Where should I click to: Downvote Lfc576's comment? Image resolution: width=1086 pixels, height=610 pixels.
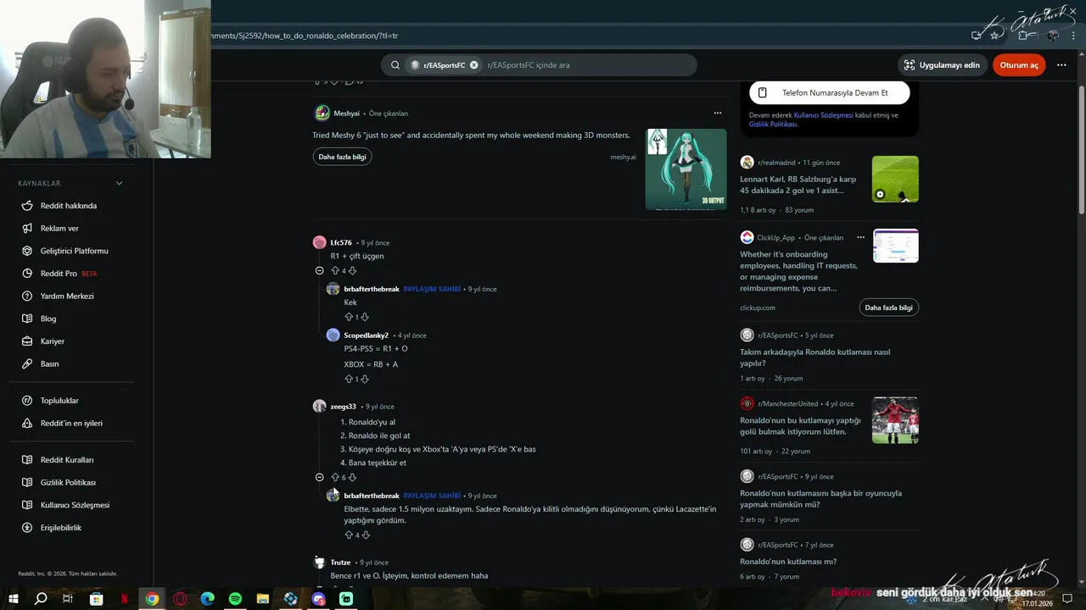(x=352, y=270)
